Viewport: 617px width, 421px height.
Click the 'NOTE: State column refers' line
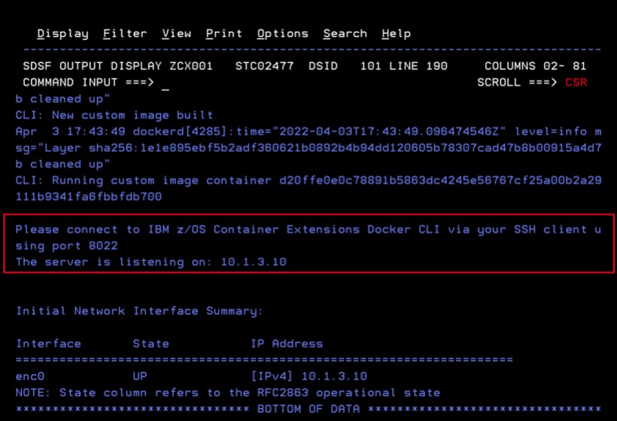(x=228, y=393)
